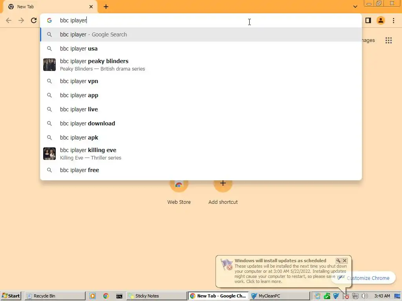Pick the 'bbc iplayer free' suggestion
The height and width of the screenshot is (301, 402).
pyautogui.click(x=201, y=170)
